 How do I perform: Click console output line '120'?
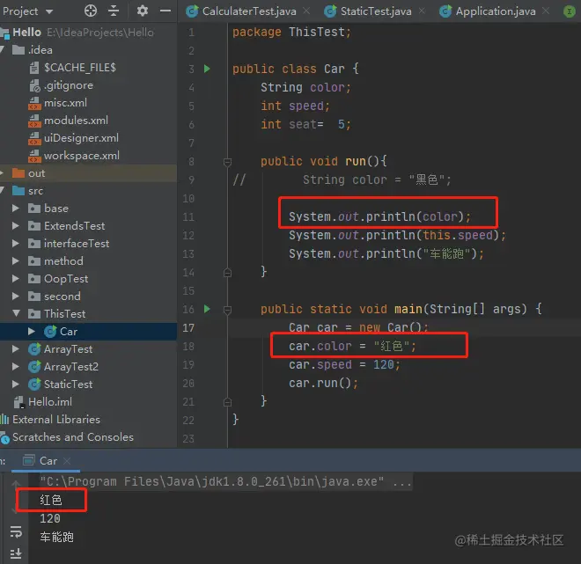50,518
